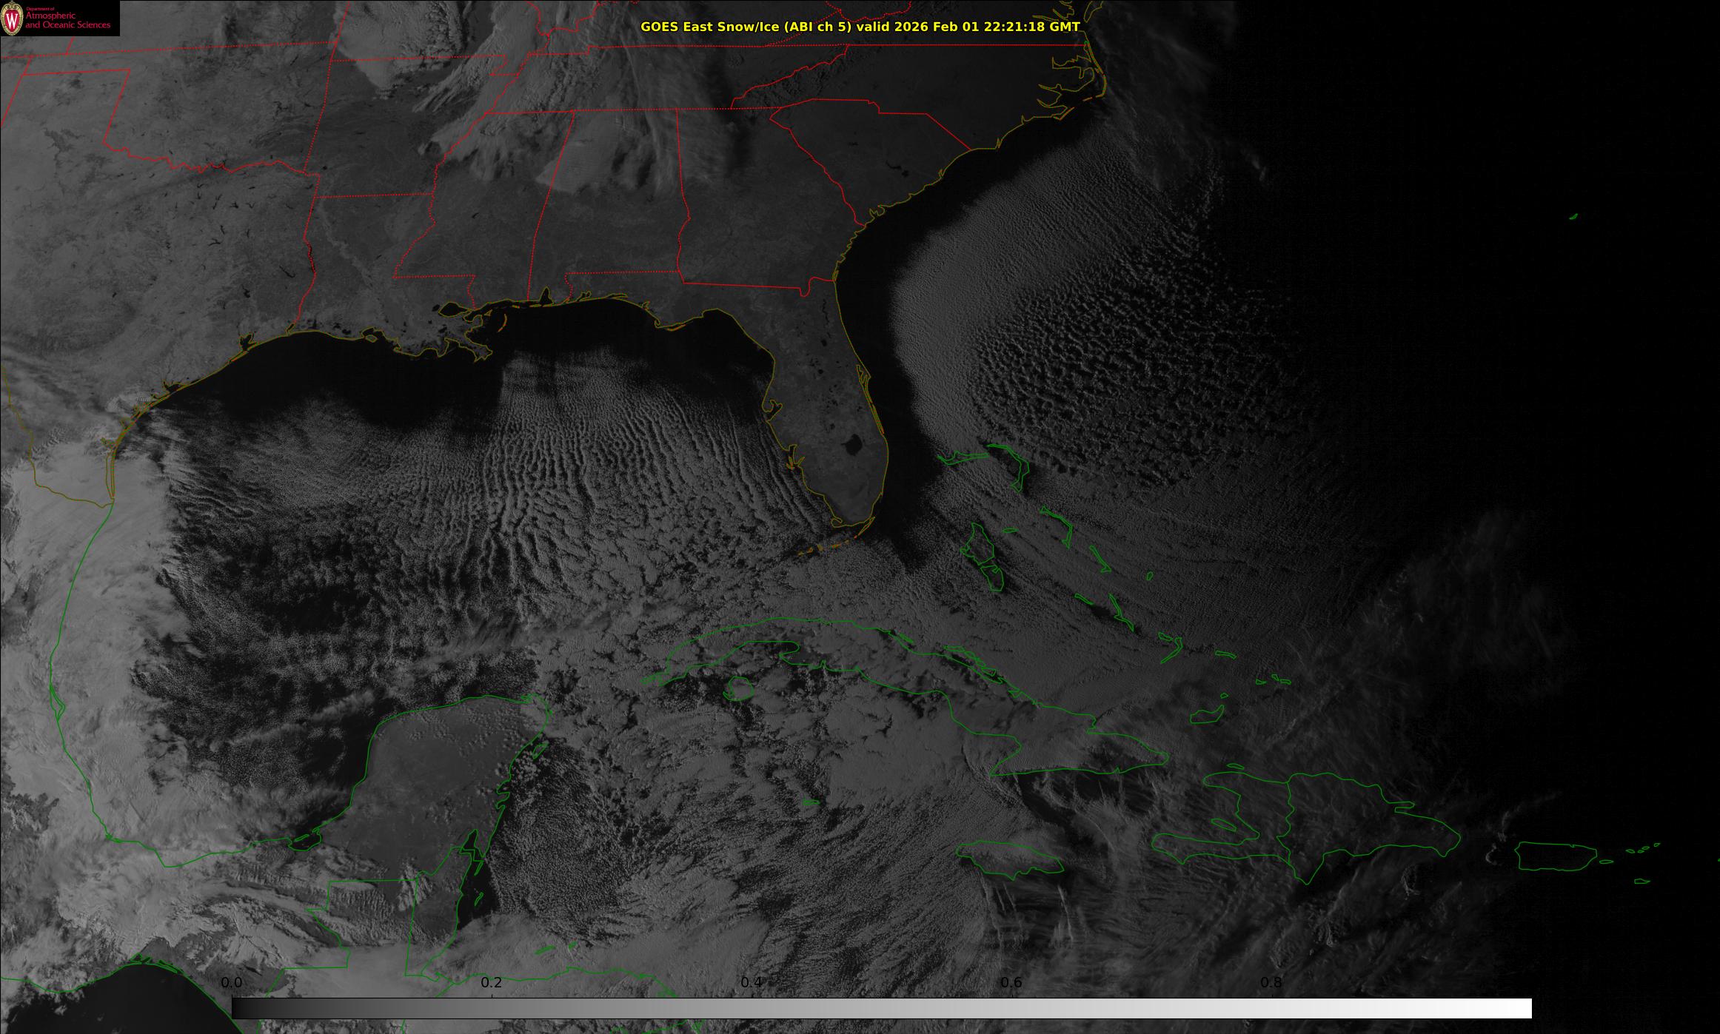Screen dimensions: 1720x1034
Task: Click the 0.2 colorbar tick label
Action: click(492, 983)
